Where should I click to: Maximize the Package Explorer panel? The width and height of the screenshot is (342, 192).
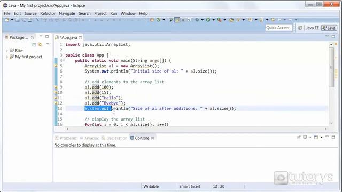(47, 37)
